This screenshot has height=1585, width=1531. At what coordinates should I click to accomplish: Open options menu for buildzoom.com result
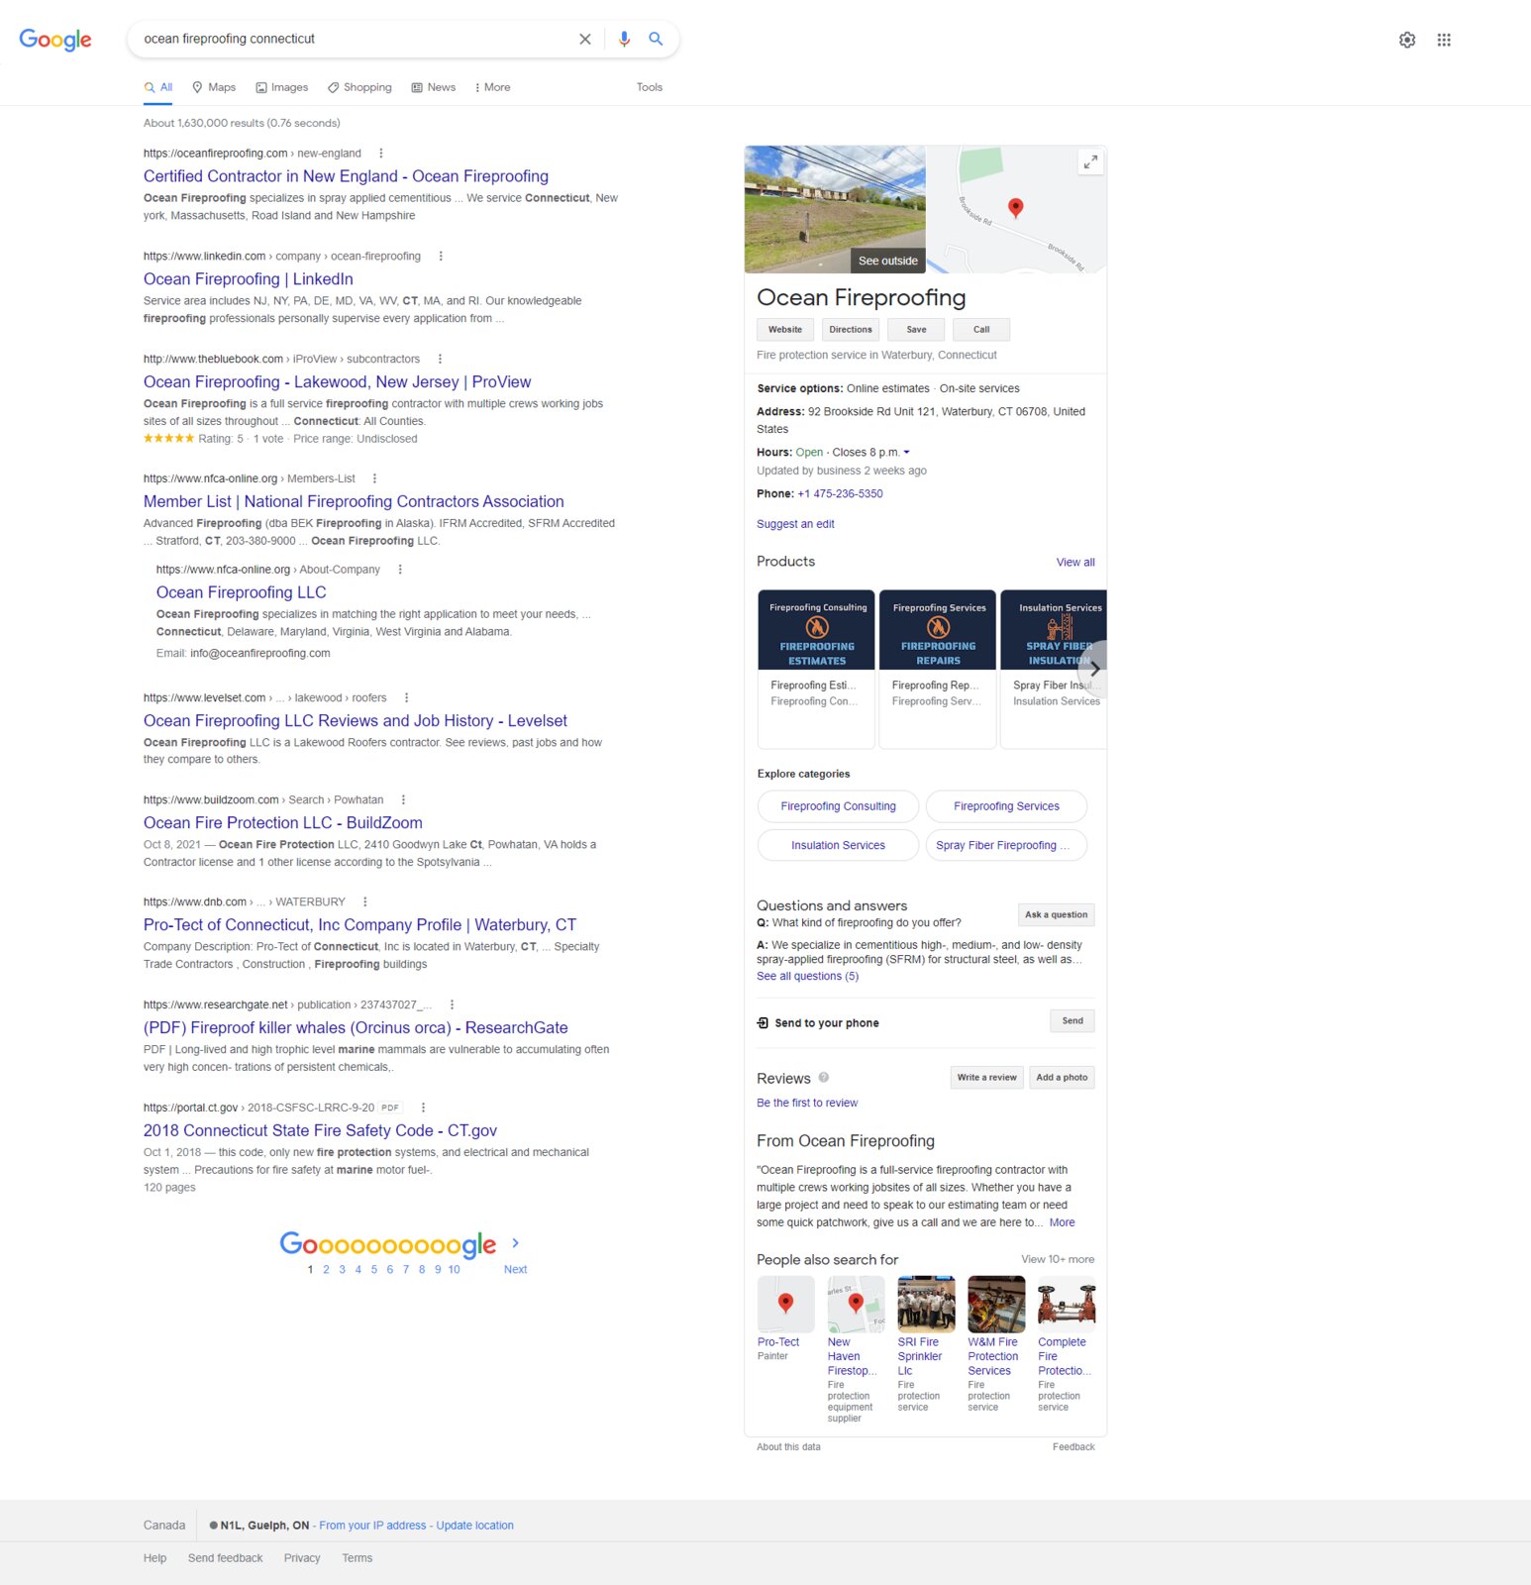point(403,800)
